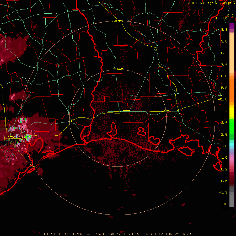Select the 100 NMI range ring label

118,21
